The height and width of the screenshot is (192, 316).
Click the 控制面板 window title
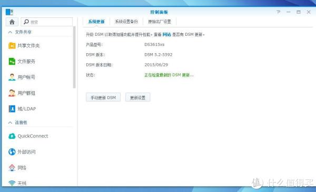click(159, 12)
